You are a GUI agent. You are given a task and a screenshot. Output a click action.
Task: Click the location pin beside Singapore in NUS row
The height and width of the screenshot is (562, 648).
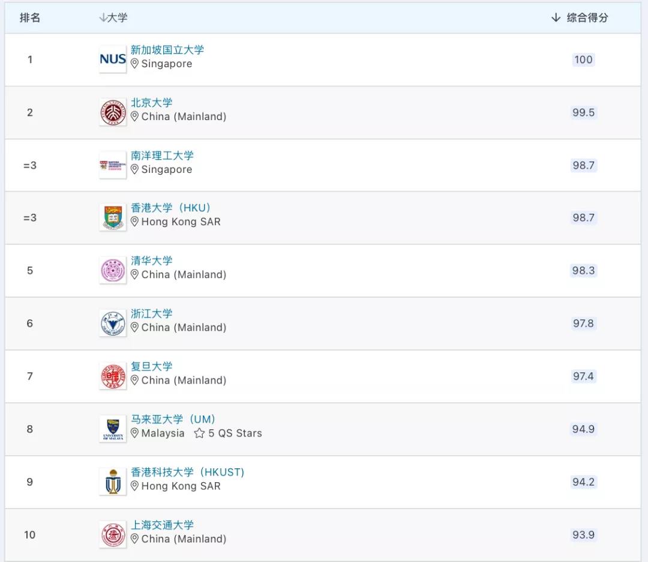[134, 64]
